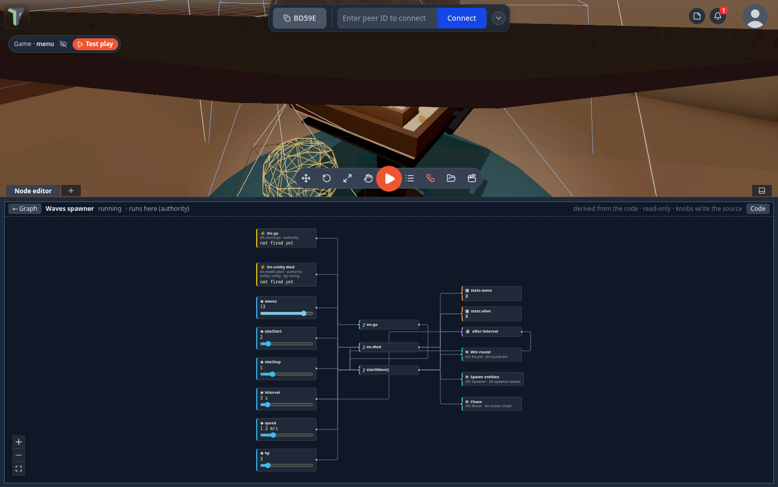Start the orange play button

[x=389, y=179]
